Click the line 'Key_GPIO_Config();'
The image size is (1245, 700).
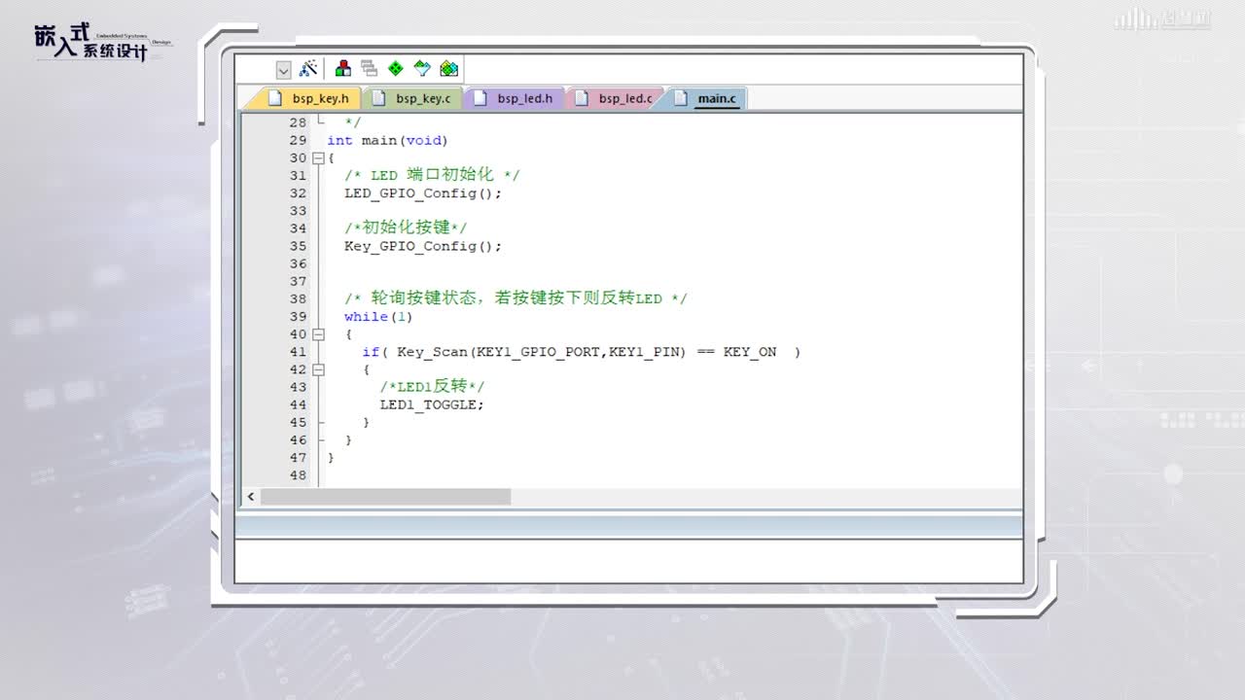pyautogui.click(x=423, y=246)
